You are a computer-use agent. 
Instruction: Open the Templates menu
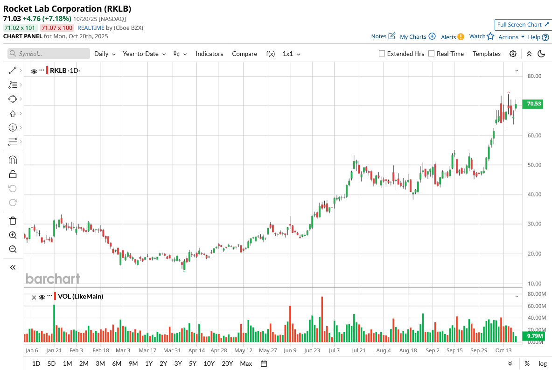click(x=487, y=54)
